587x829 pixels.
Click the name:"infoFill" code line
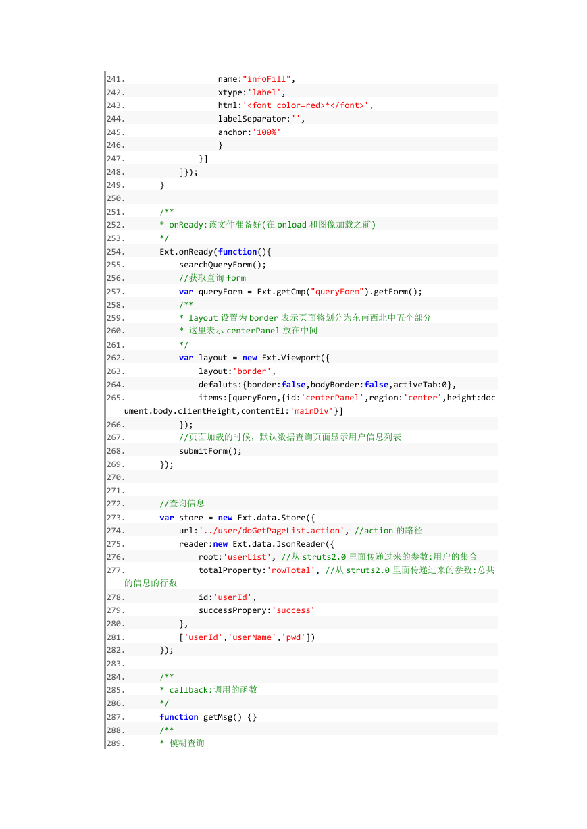[257, 79]
